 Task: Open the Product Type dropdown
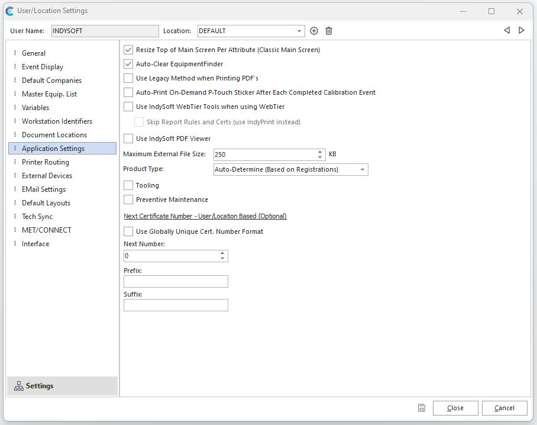click(363, 170)
